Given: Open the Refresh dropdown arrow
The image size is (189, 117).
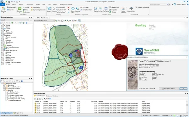Looking at the screenshot, I should pos(117,12).
